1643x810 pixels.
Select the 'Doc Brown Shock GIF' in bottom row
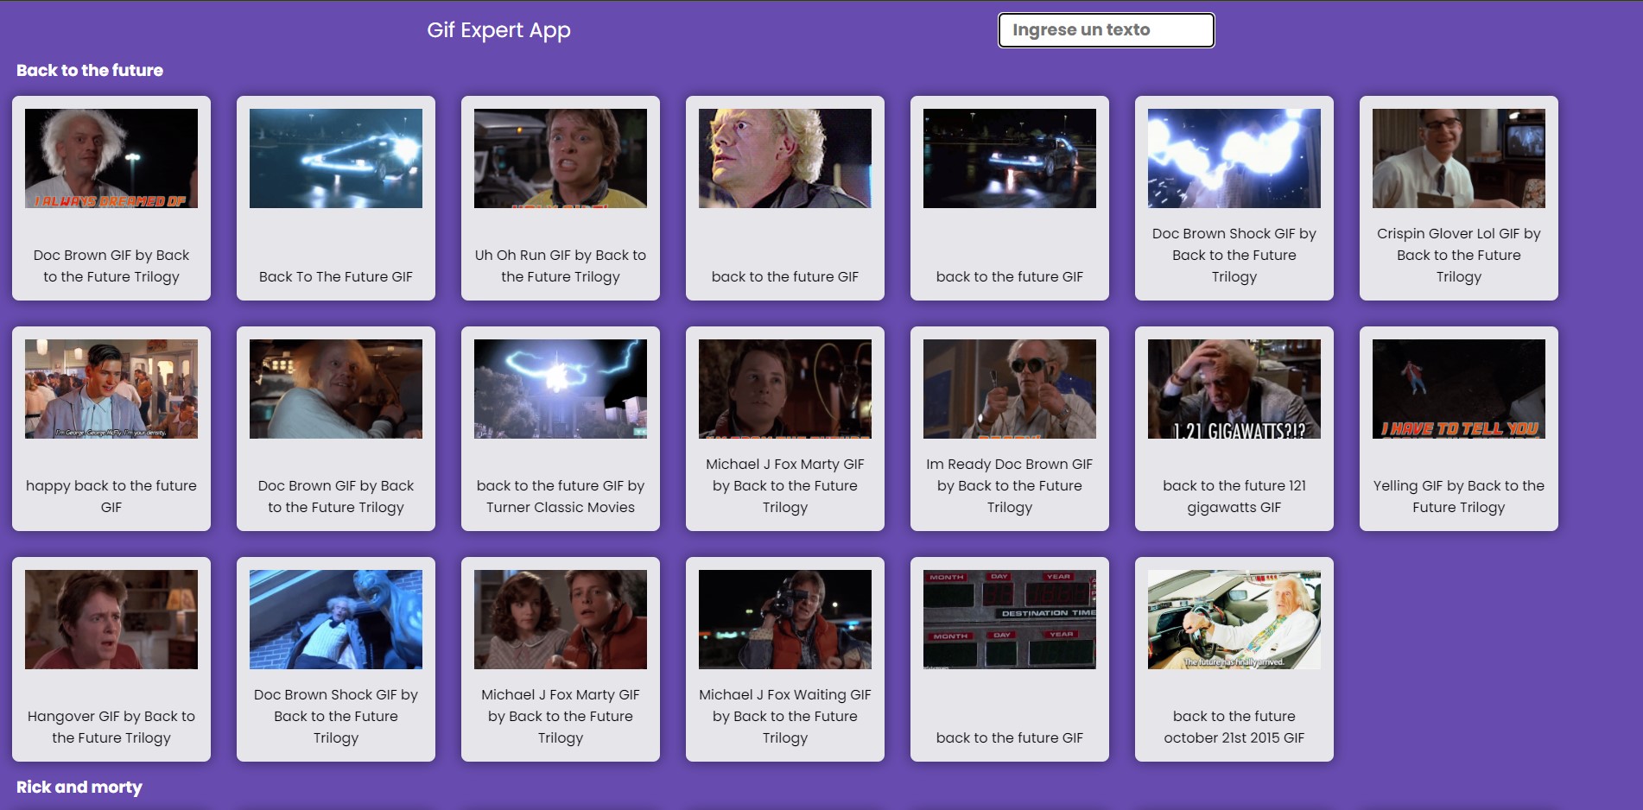[335, 619]
